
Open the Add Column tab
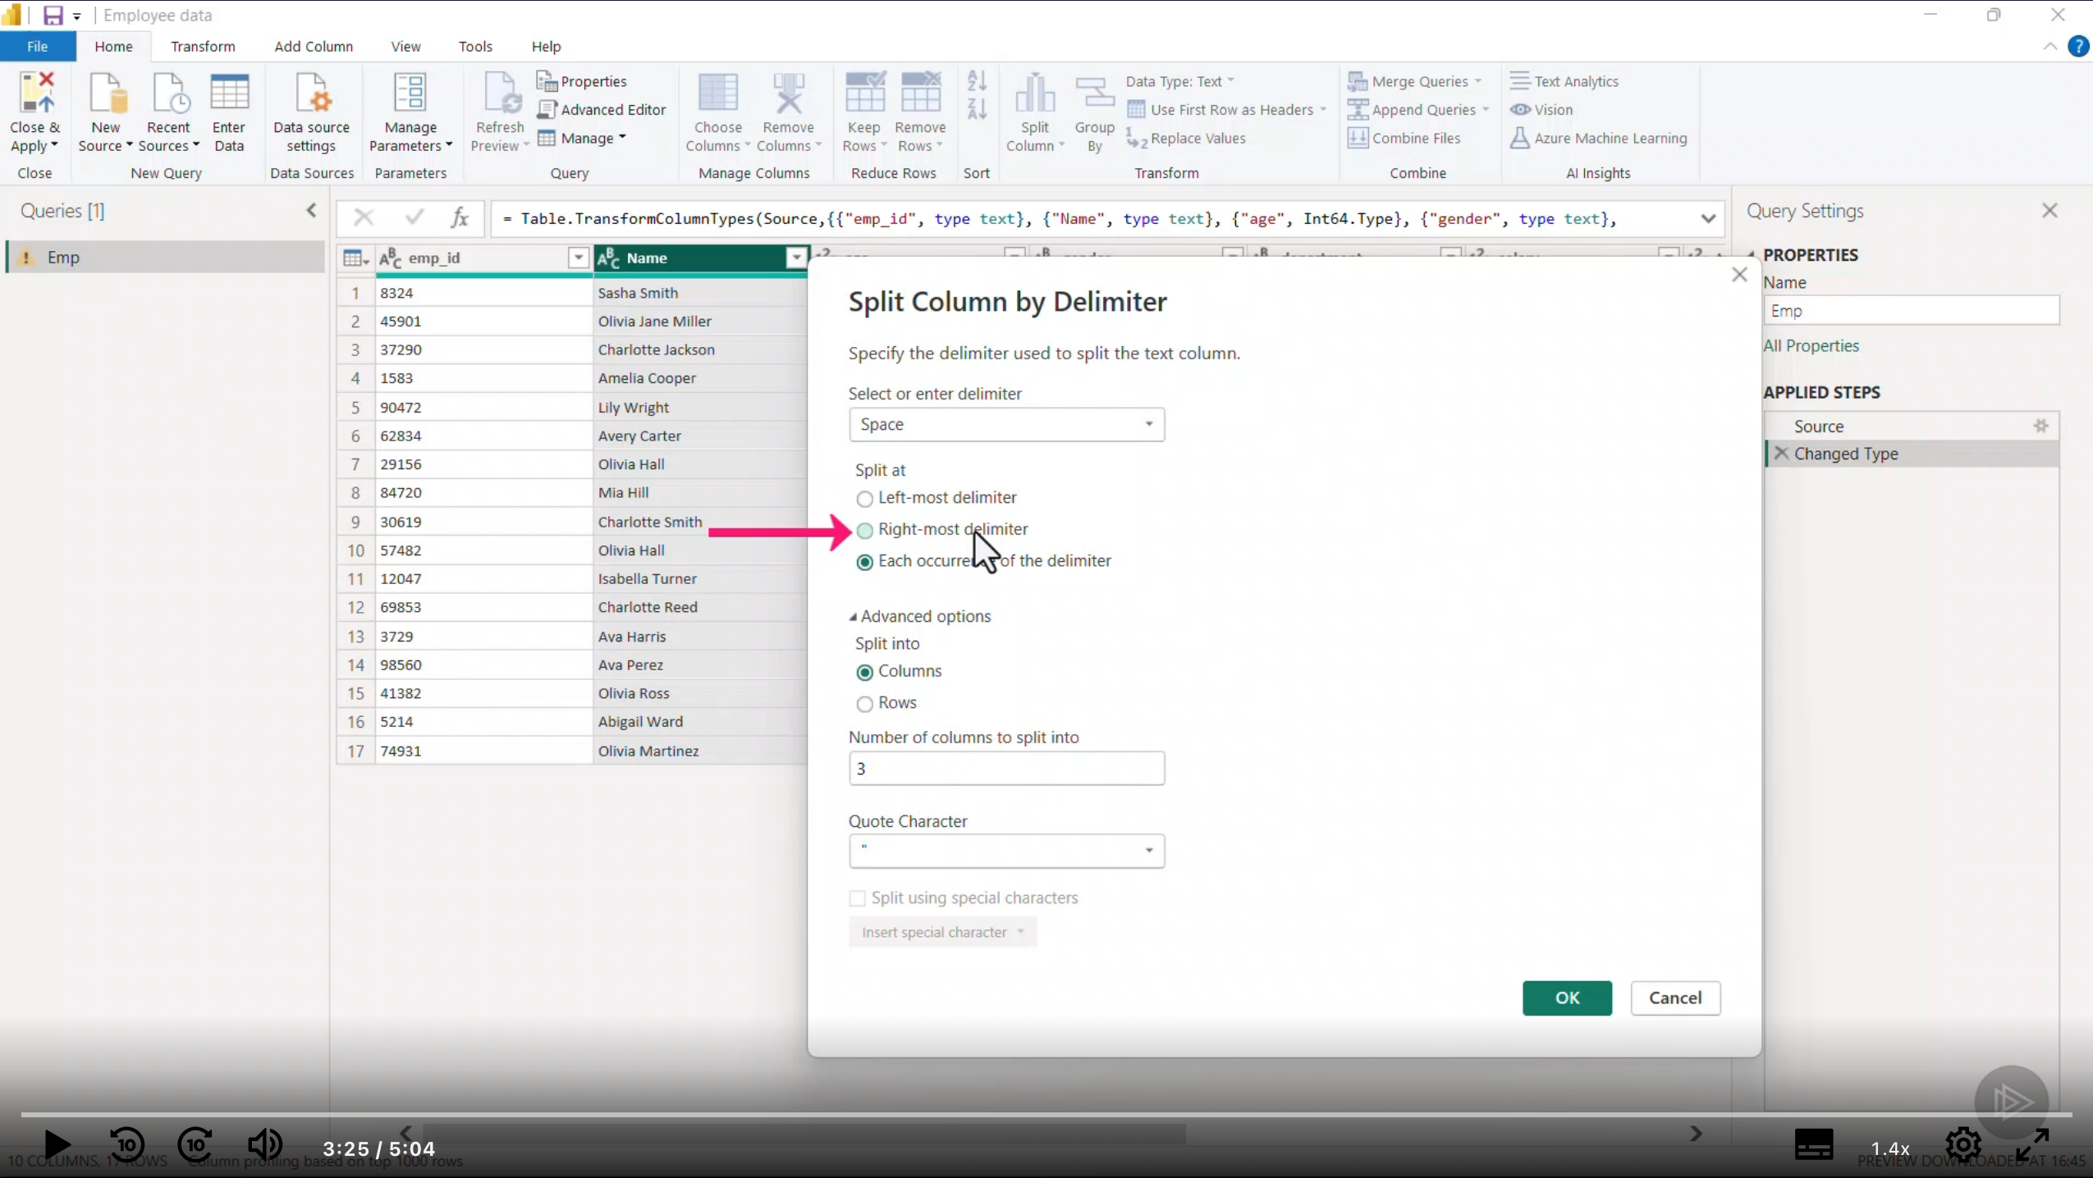coord(314,47)
